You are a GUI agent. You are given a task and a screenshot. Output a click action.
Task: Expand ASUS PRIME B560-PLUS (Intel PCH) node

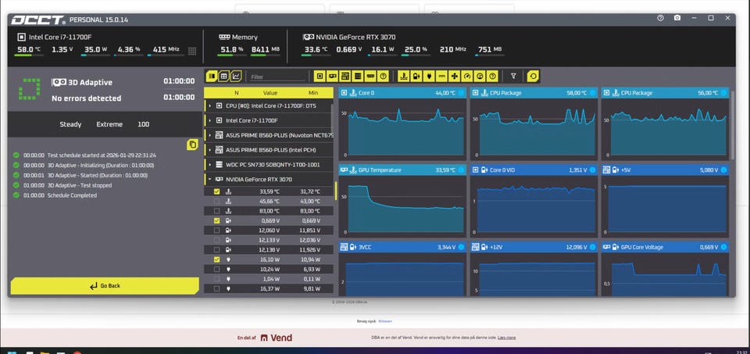(210, 150)
